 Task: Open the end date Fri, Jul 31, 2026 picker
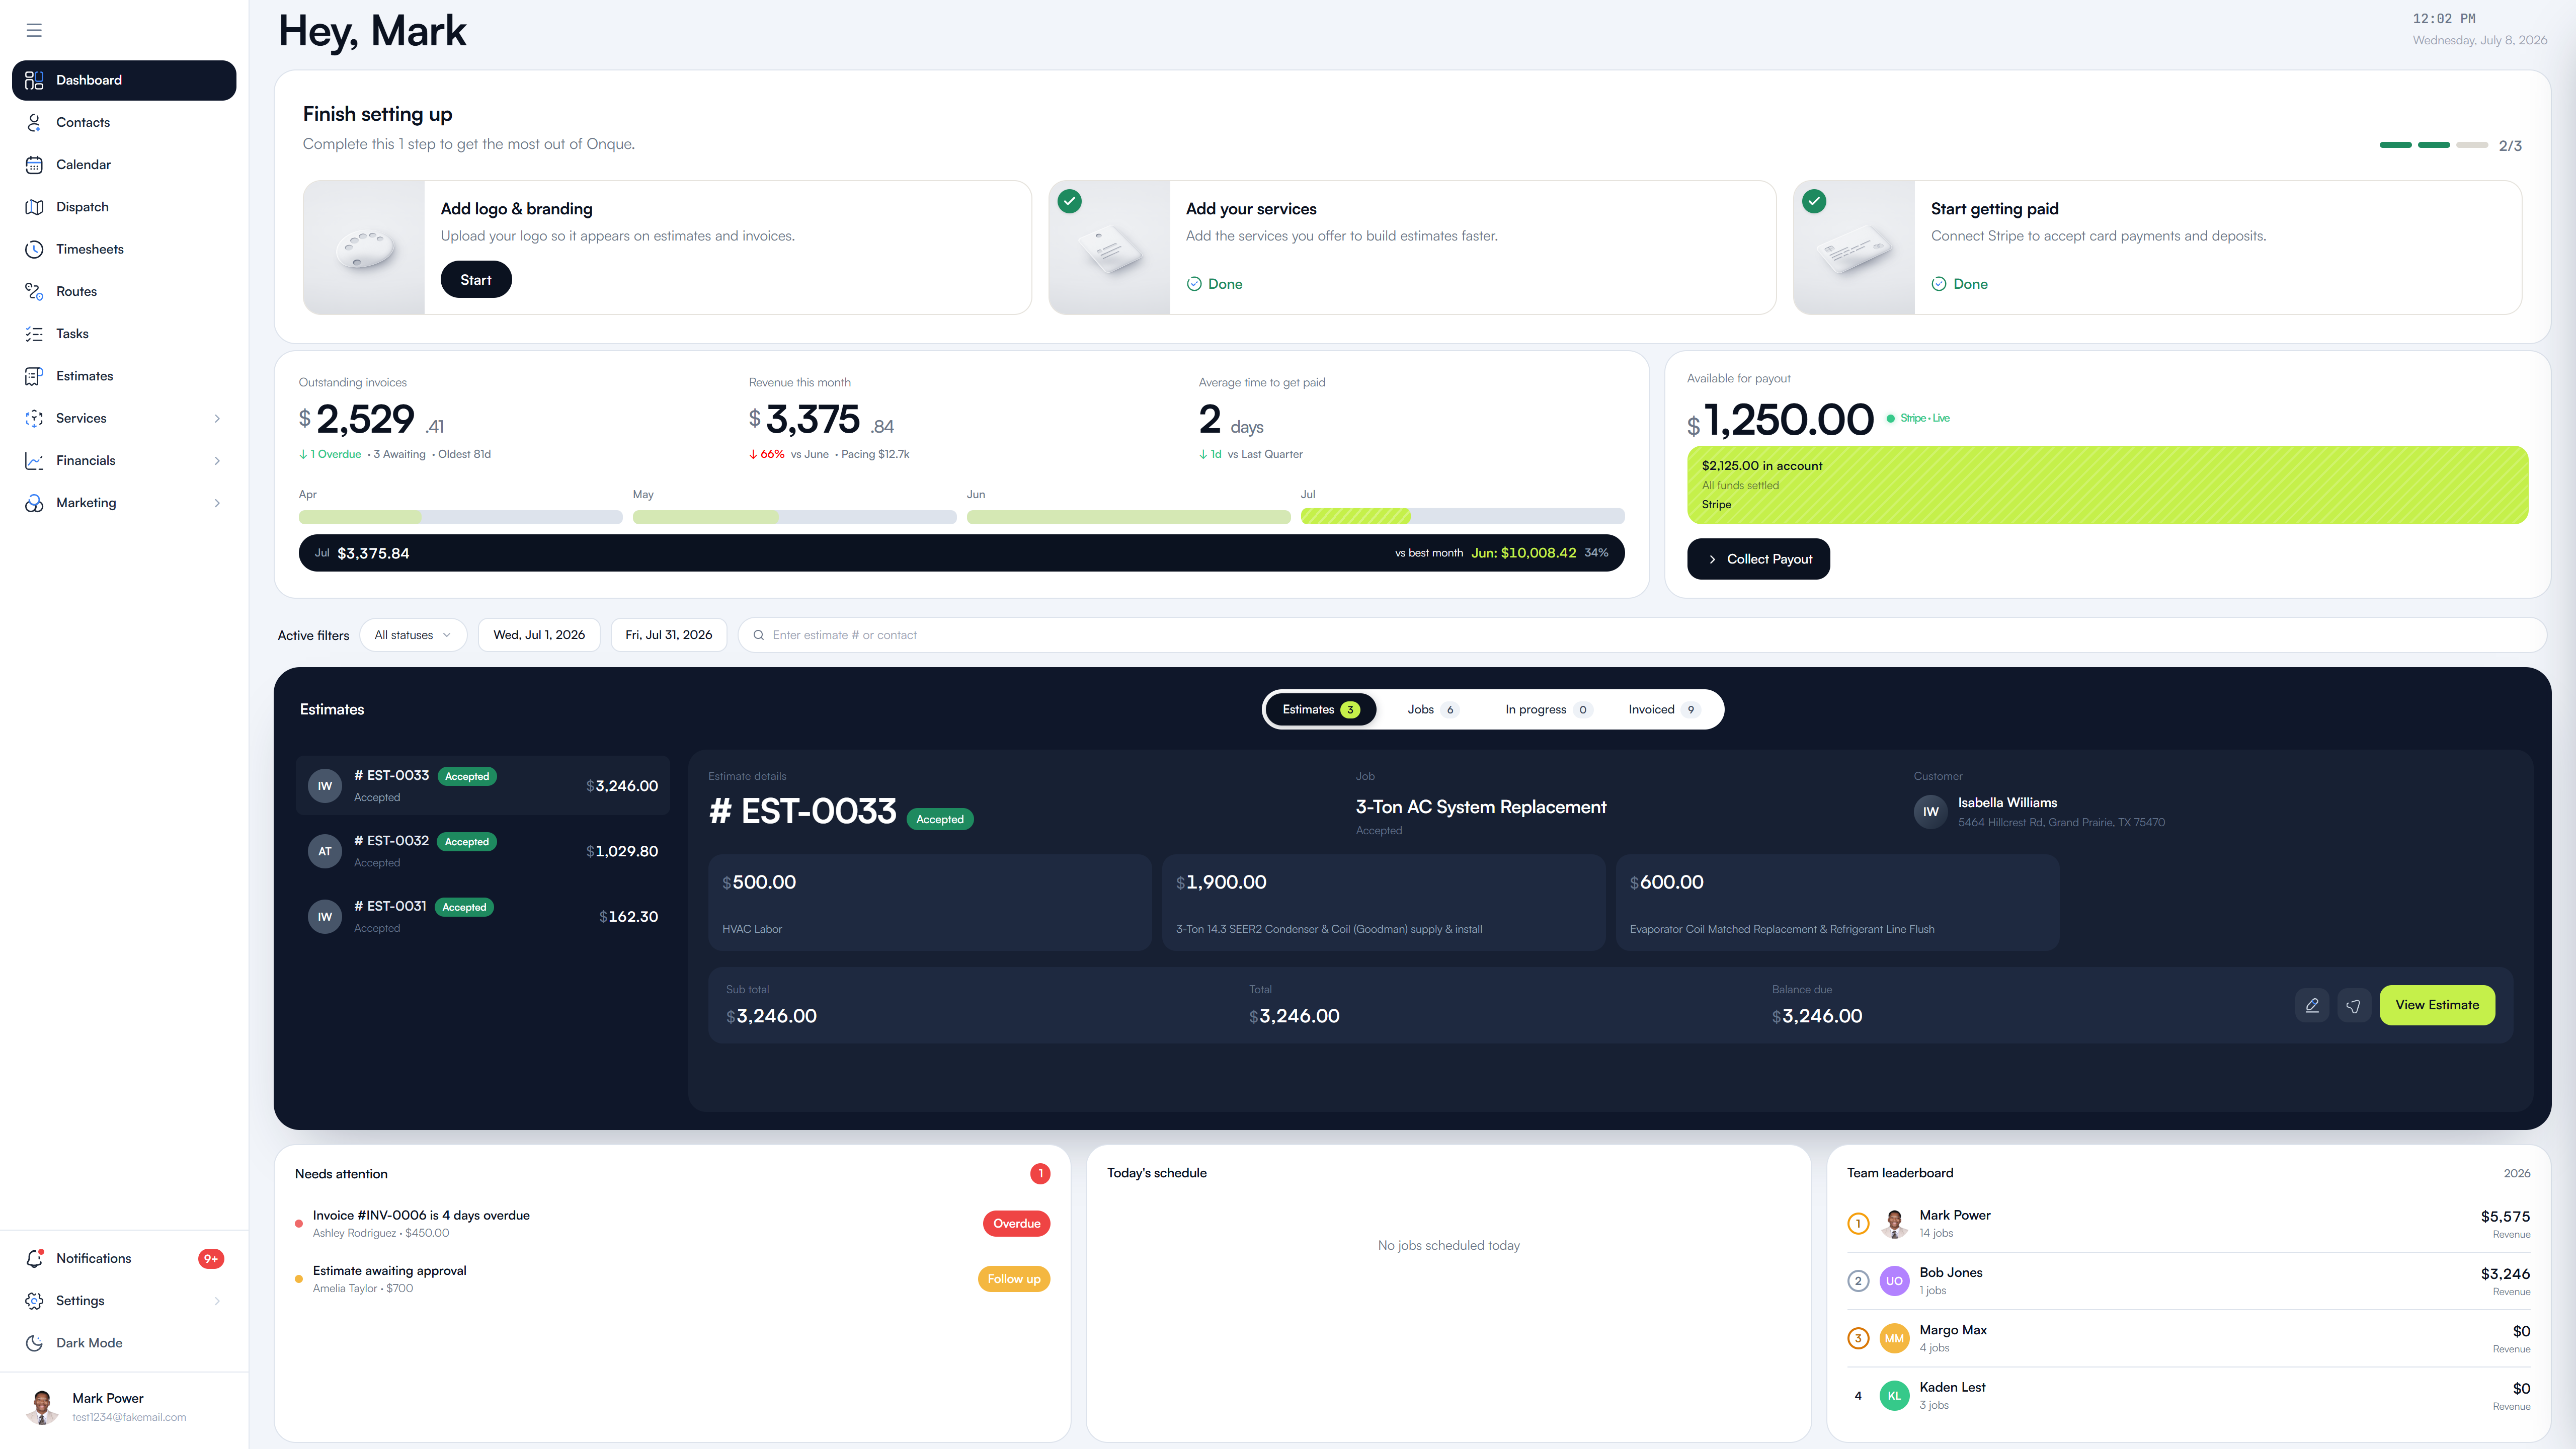(669, 635)
